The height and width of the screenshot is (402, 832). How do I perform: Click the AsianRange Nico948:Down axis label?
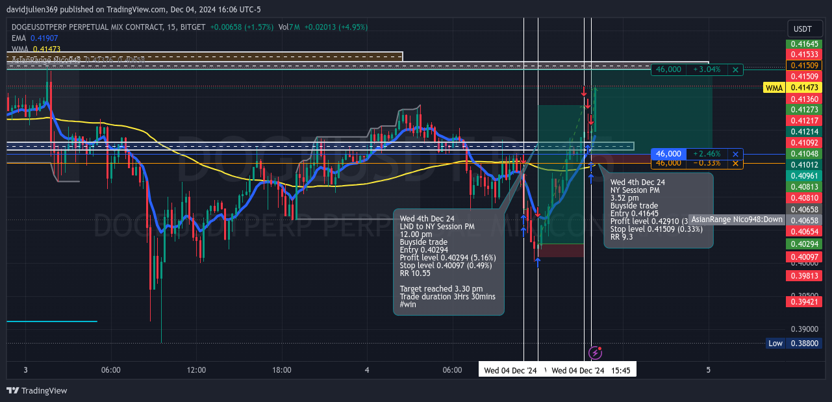(737, 220)
